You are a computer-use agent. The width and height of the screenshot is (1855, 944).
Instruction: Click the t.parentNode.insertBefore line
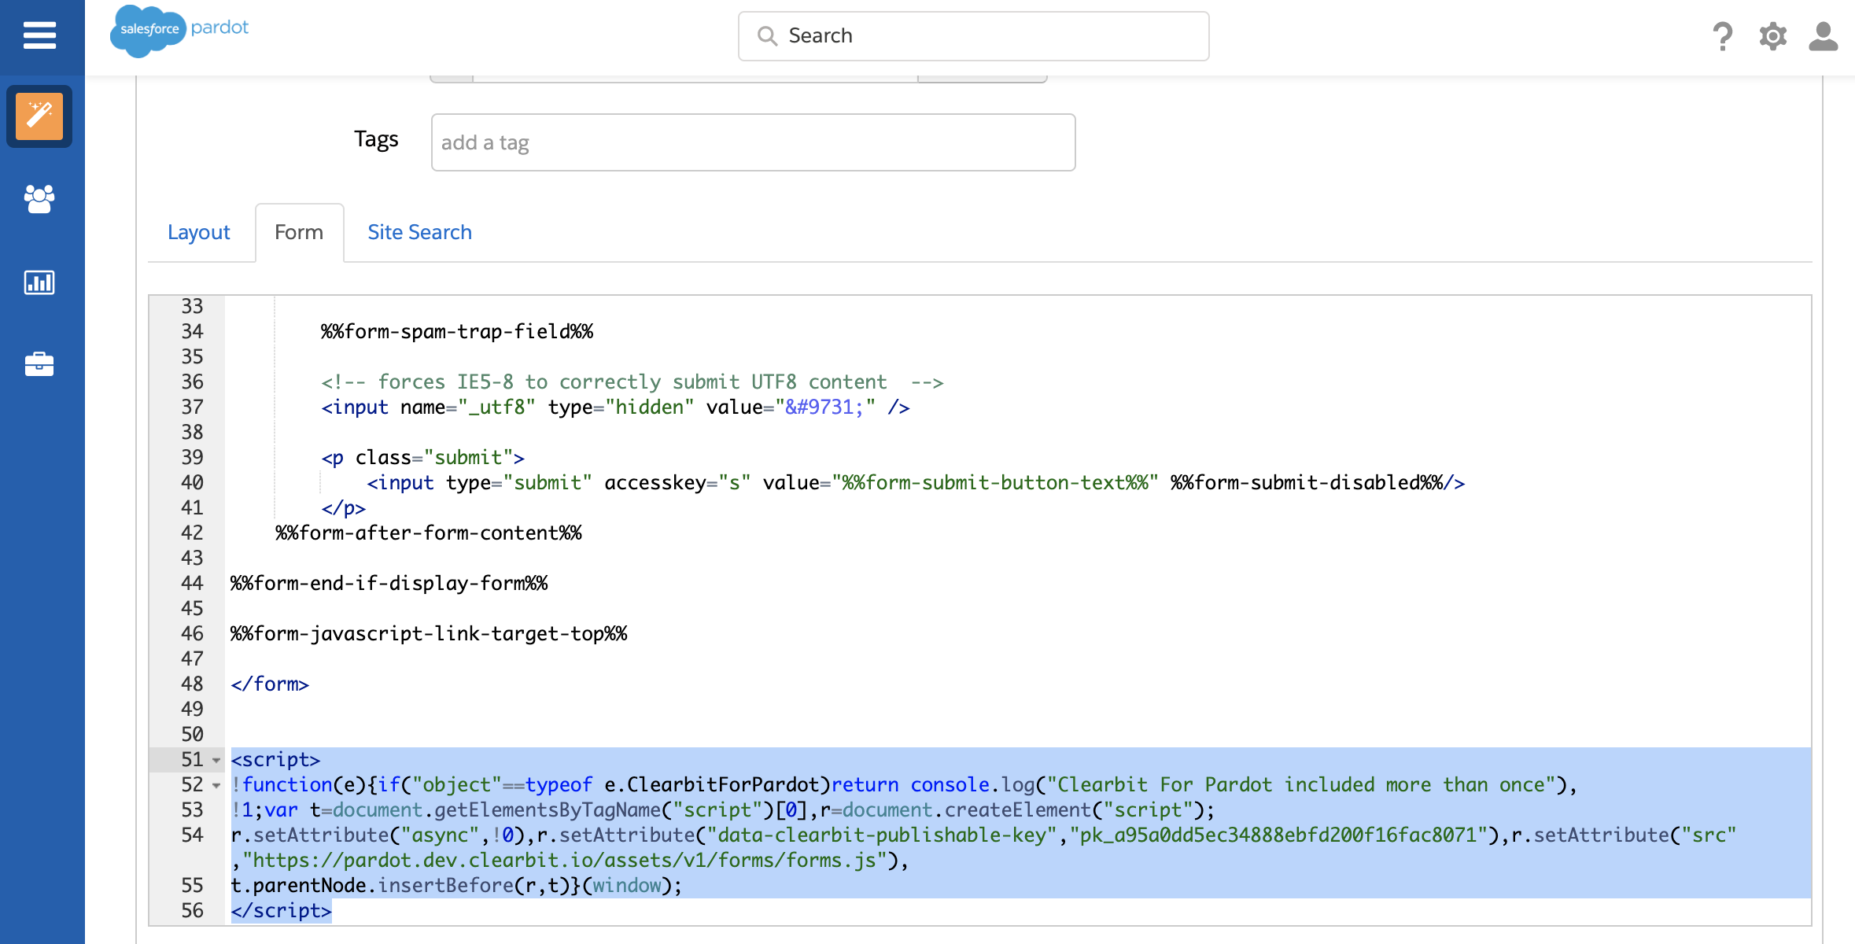(456, 885)
